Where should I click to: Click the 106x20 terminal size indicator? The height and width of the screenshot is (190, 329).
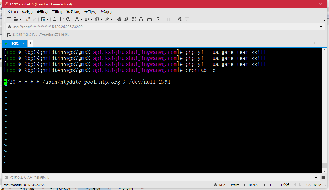pyautogui.click(x=251, y=185)
